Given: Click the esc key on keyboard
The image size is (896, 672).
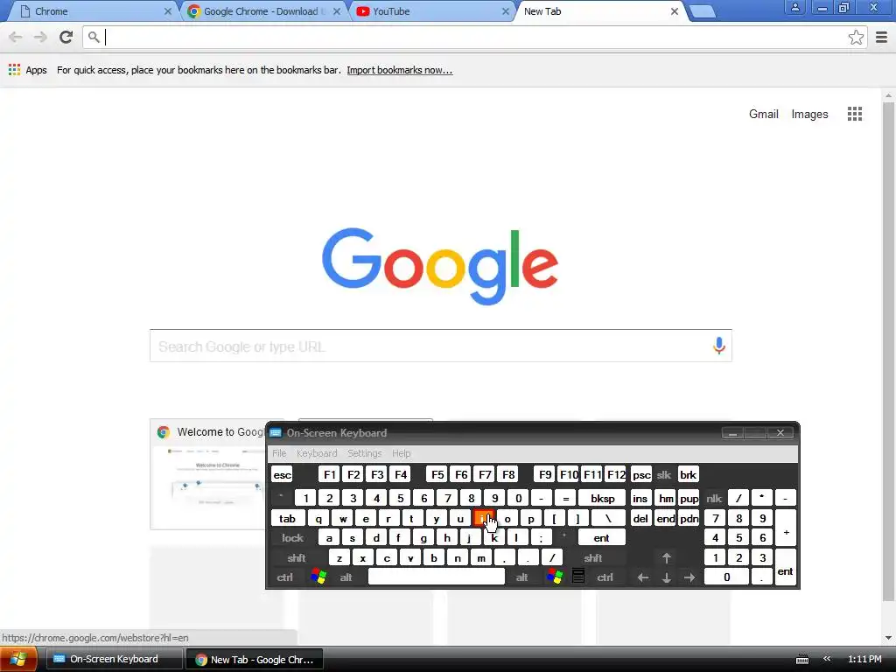Looking at the screenshot, I should 283,475.
